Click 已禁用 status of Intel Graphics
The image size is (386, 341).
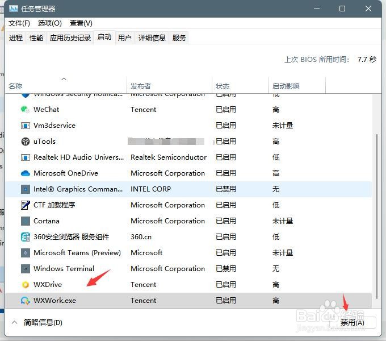pos(226,189)
